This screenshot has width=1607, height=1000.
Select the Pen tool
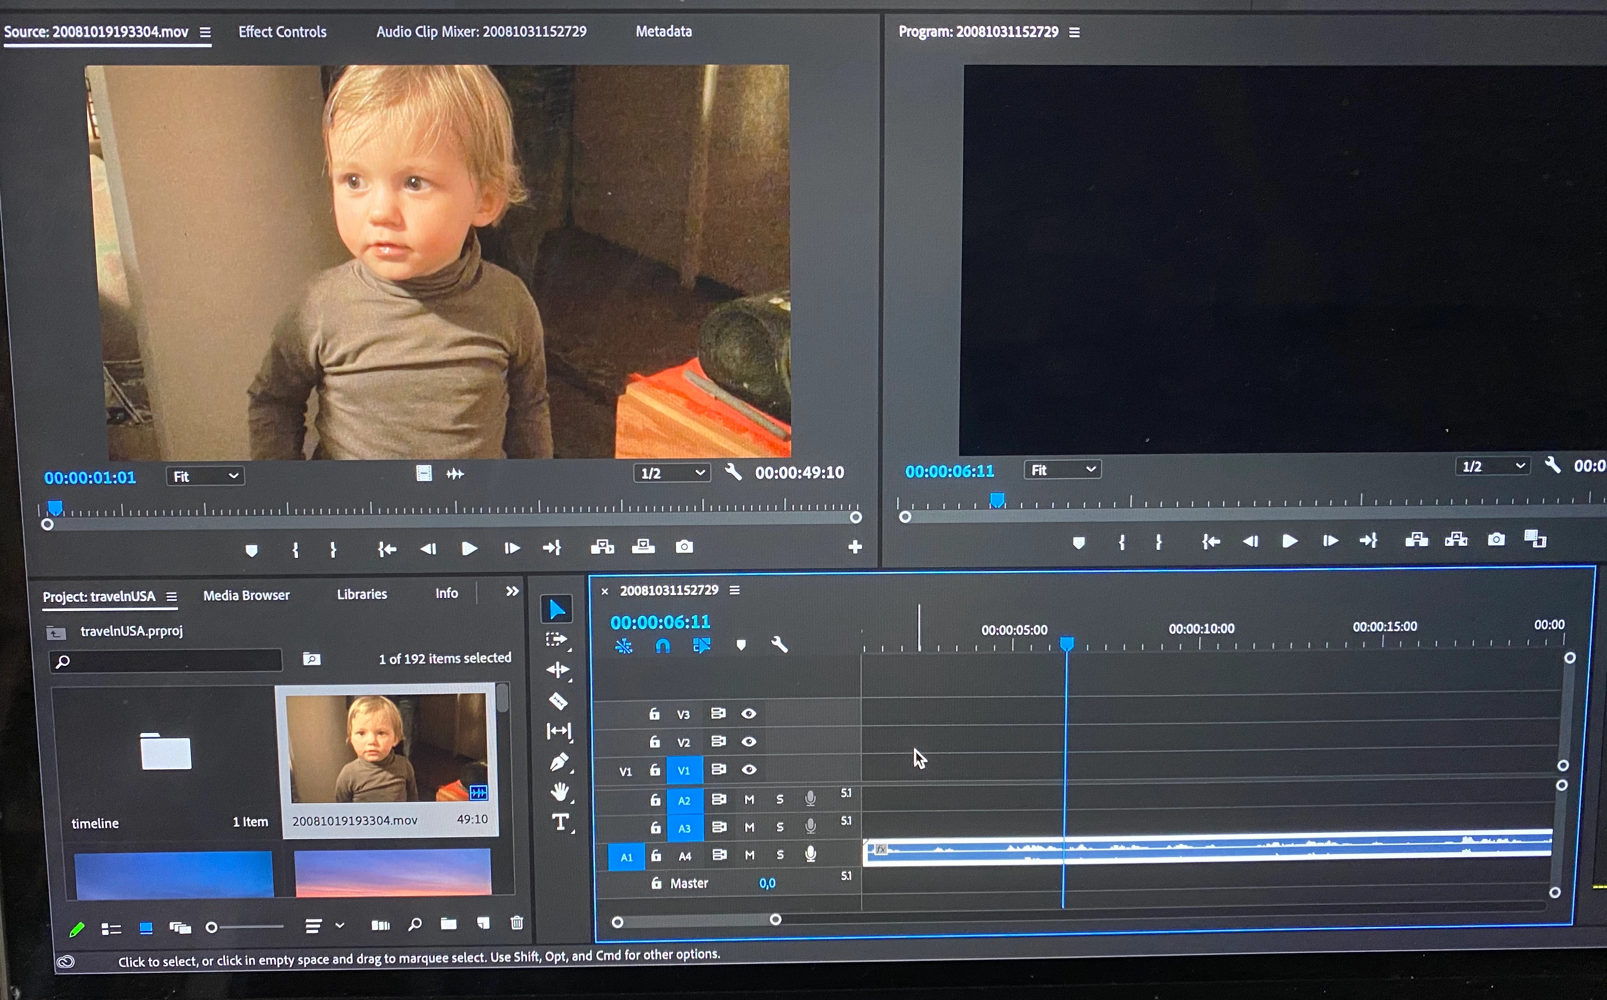pos(559,762)
